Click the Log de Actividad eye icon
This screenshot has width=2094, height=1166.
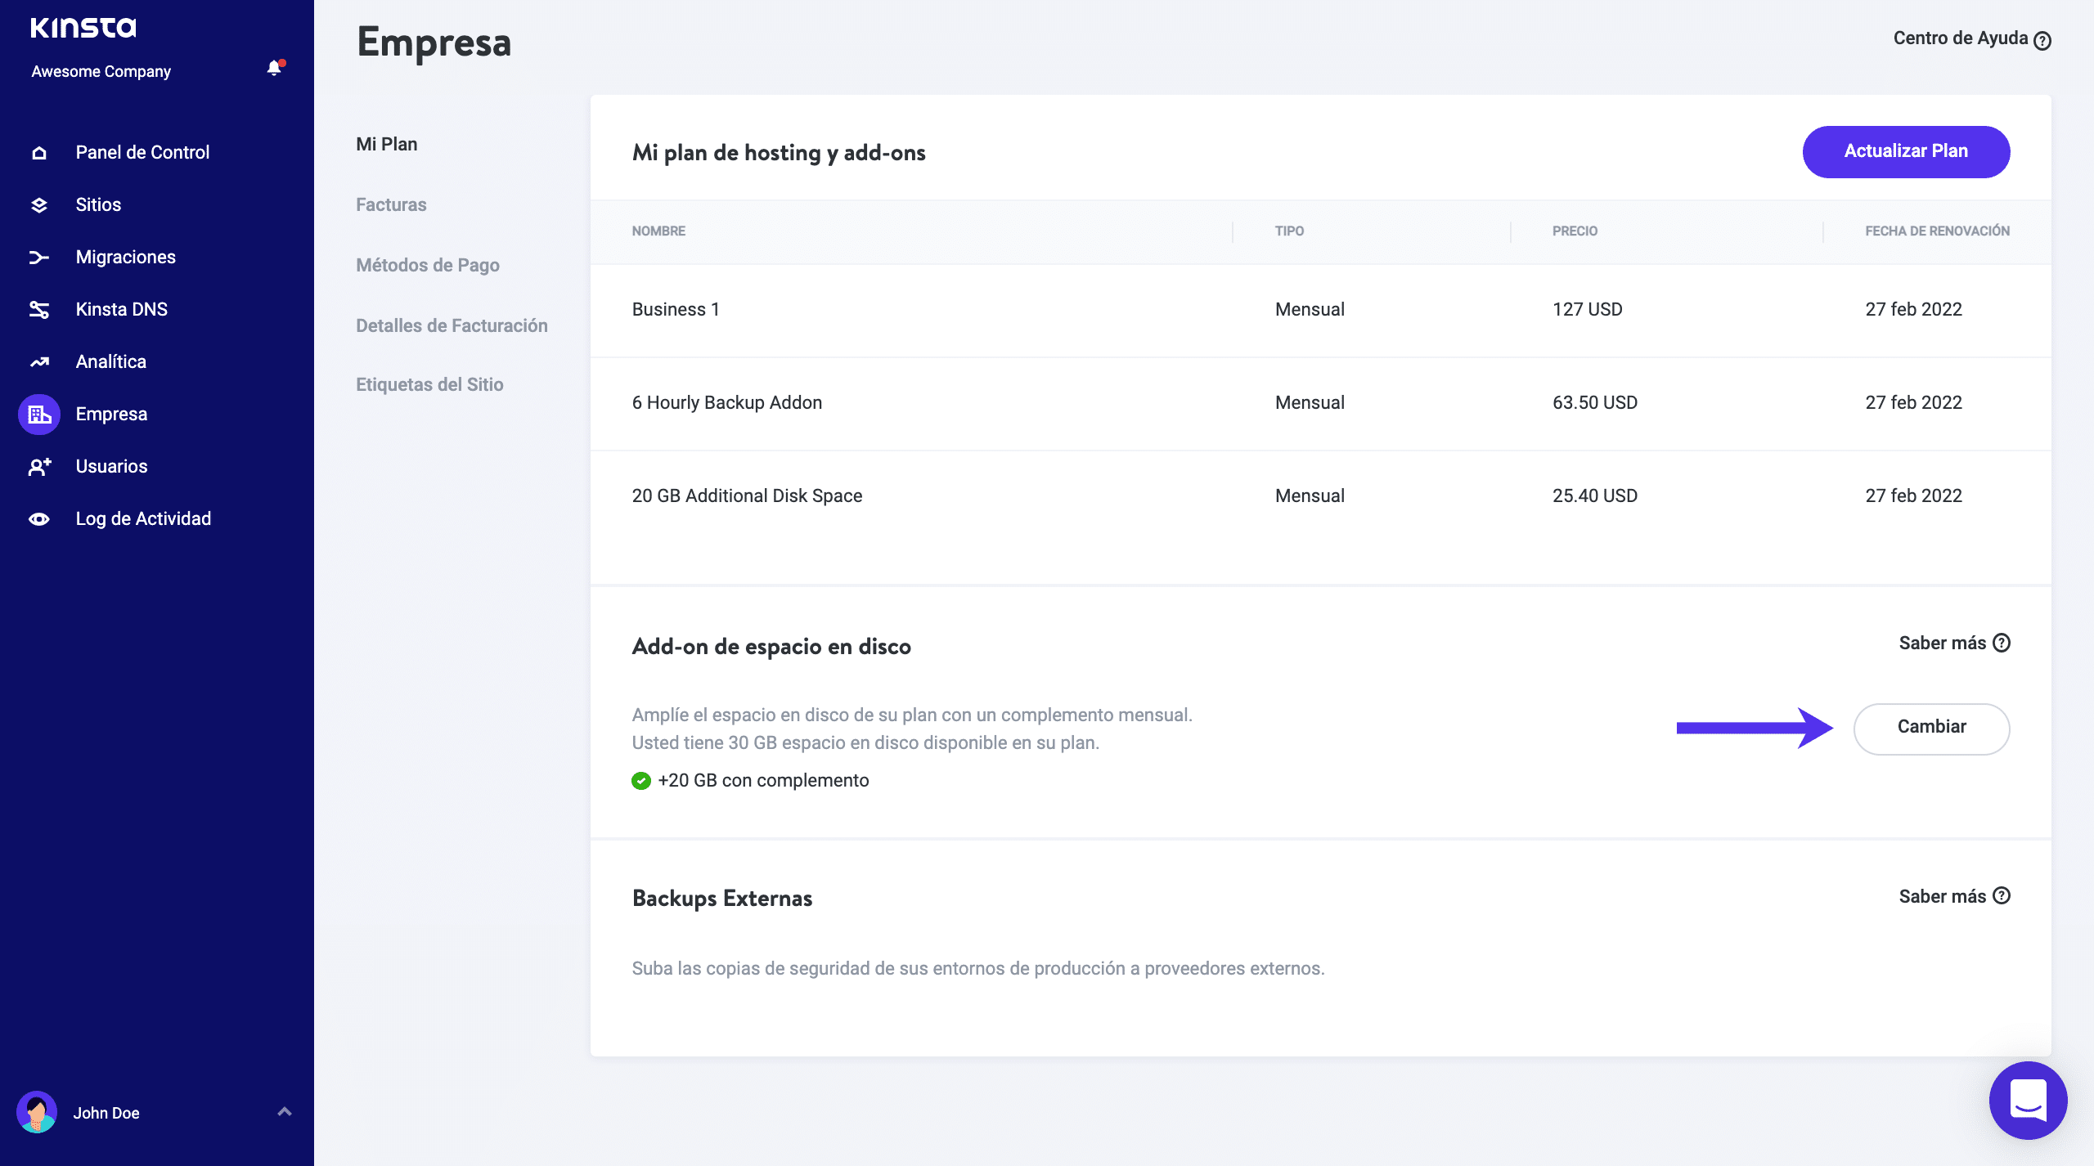39,519
